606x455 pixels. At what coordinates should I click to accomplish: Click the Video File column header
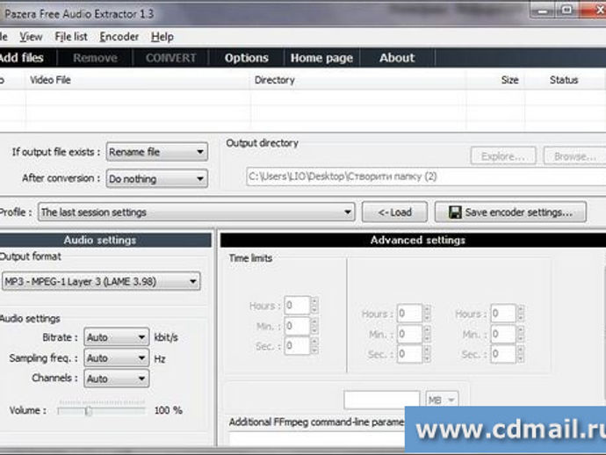pyautogui.click(x=138, y=80)
